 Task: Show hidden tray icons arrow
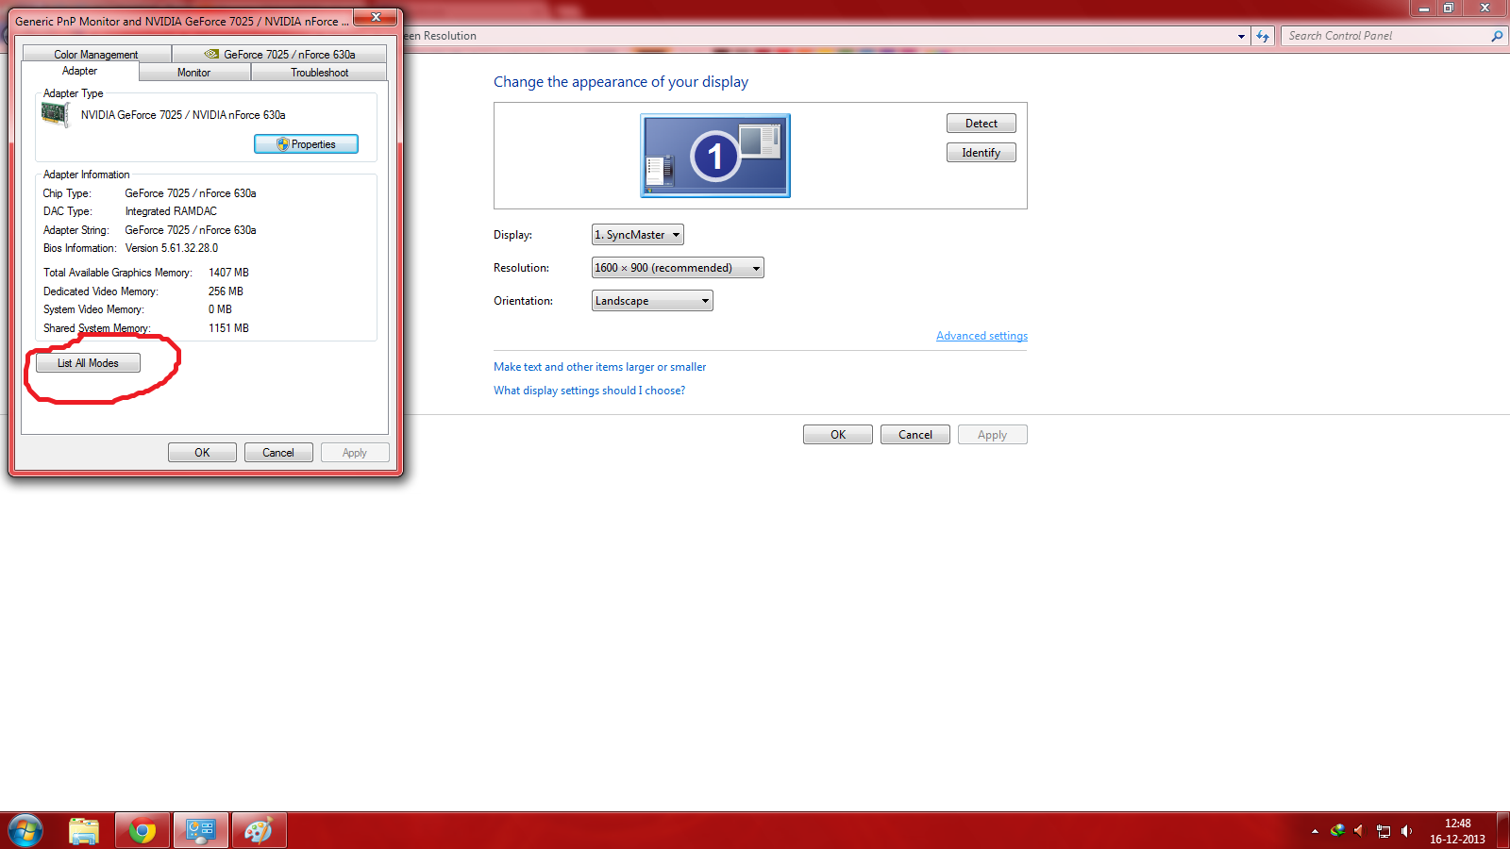pos(1315,831)
